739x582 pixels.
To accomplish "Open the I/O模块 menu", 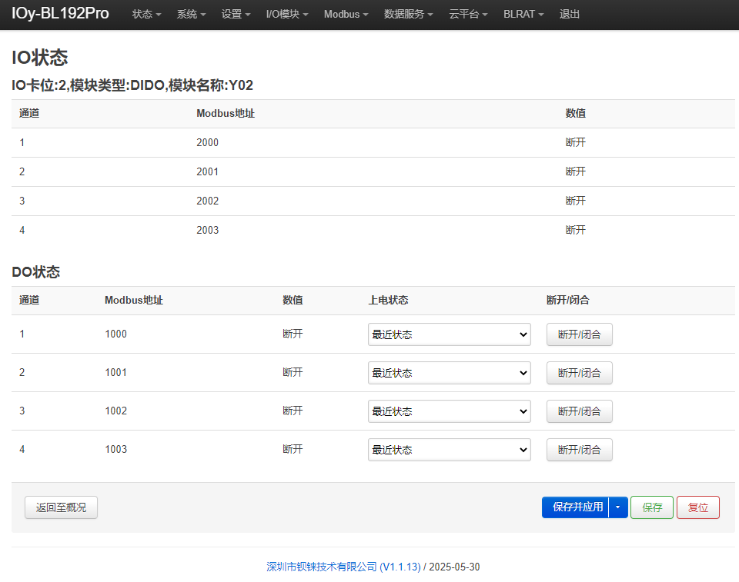I will pyautogui.click(x=287, y=14).
